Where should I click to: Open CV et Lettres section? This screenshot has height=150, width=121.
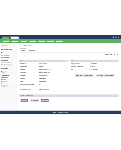5,68
